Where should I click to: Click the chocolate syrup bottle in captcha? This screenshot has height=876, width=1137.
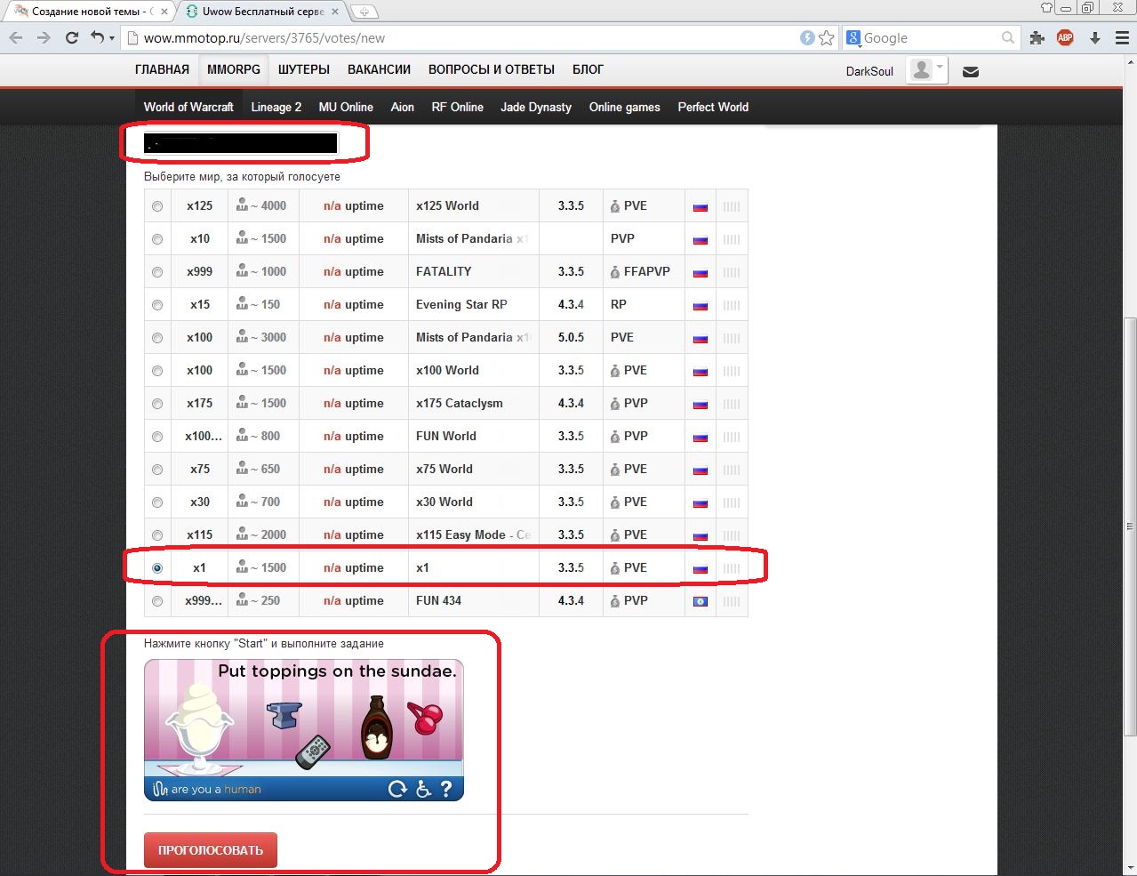(x=377, y=728)
